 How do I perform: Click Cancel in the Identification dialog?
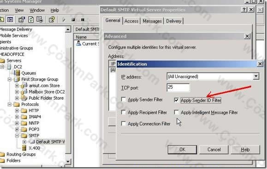pos(214,150)
